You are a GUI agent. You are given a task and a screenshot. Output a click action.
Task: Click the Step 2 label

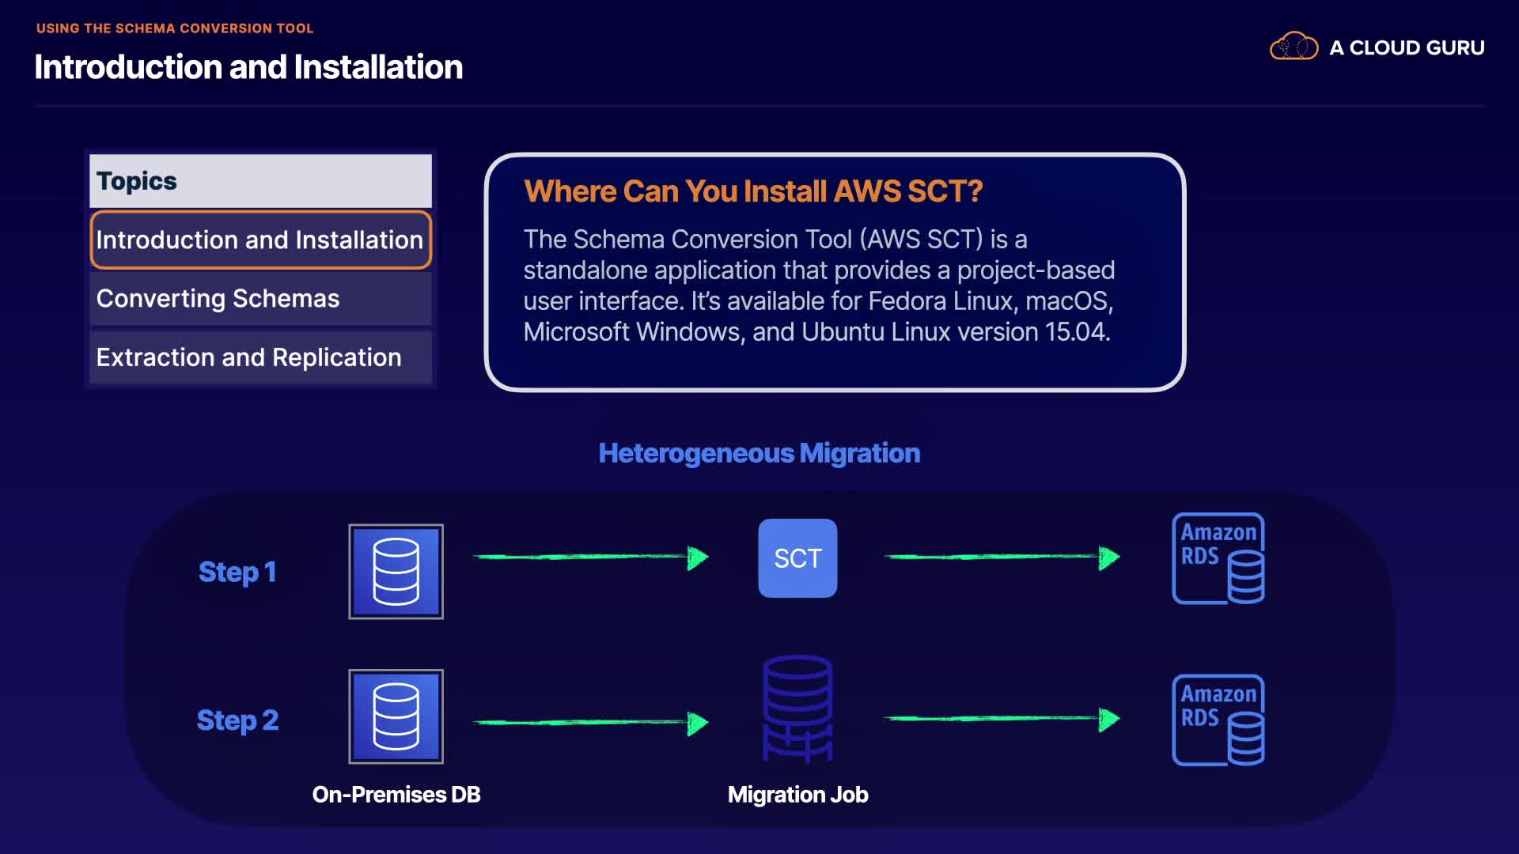[237, 720]
